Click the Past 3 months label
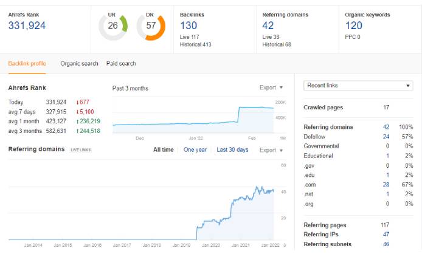The width and height of the screenshot is (422, 254). (x=130, y=88)
